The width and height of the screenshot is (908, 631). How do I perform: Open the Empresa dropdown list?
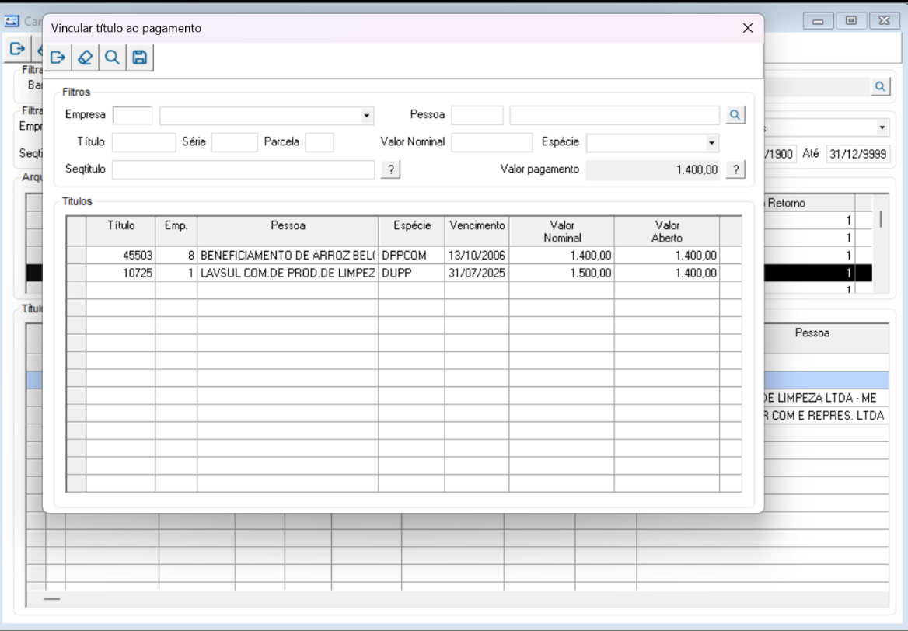coord(367,115)
